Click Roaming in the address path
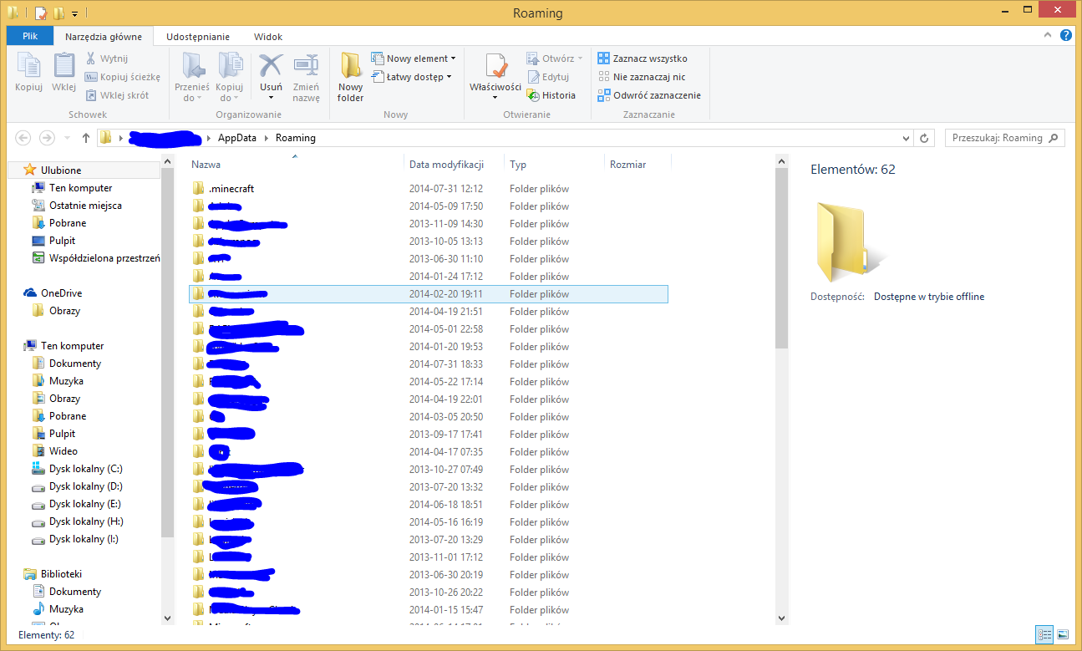 click(x=296, y=138)
